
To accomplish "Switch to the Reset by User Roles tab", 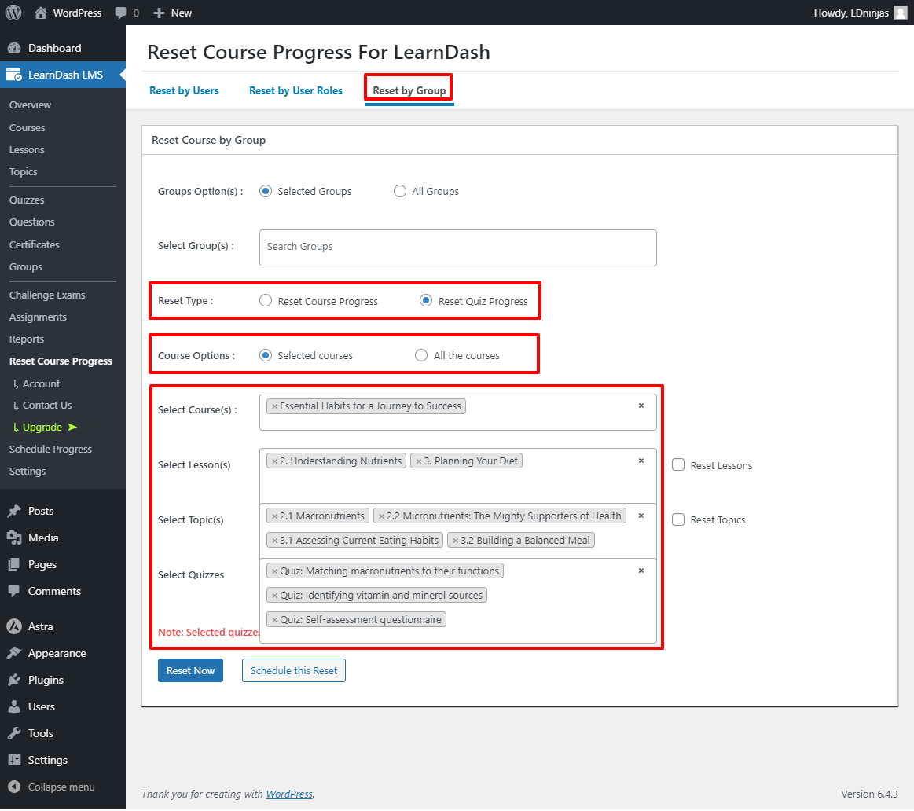I will point(295,90).
